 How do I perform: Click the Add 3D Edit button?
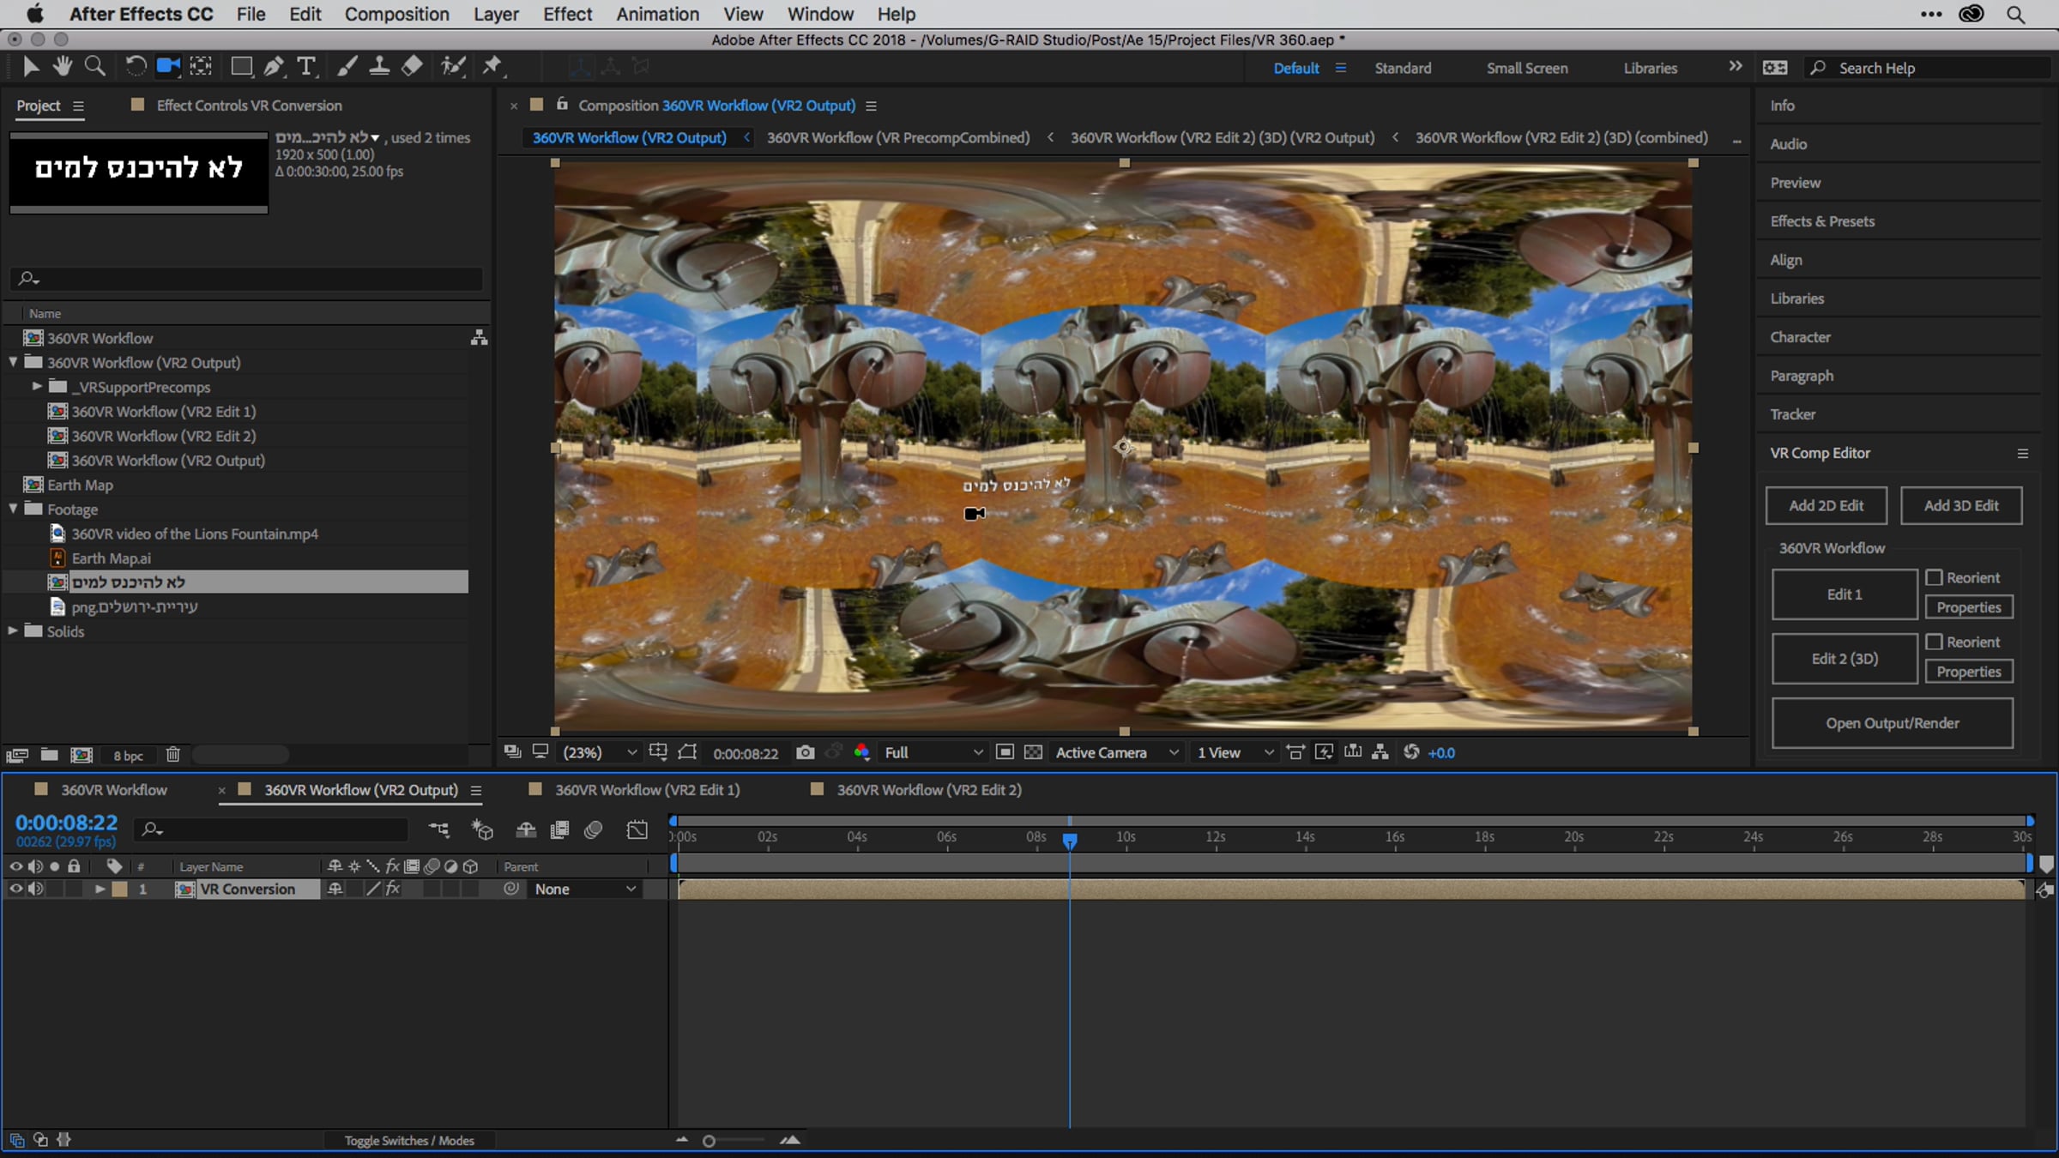(x=1960, y=505)
